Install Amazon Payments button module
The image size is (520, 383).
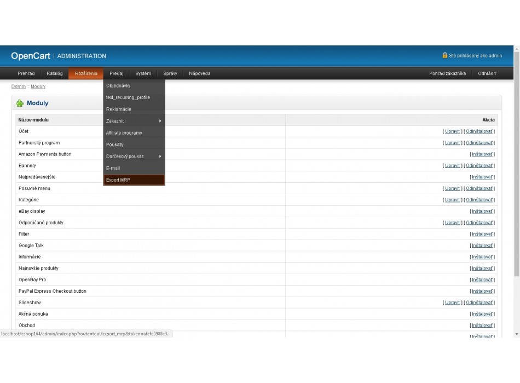click(x=482, y=154)
